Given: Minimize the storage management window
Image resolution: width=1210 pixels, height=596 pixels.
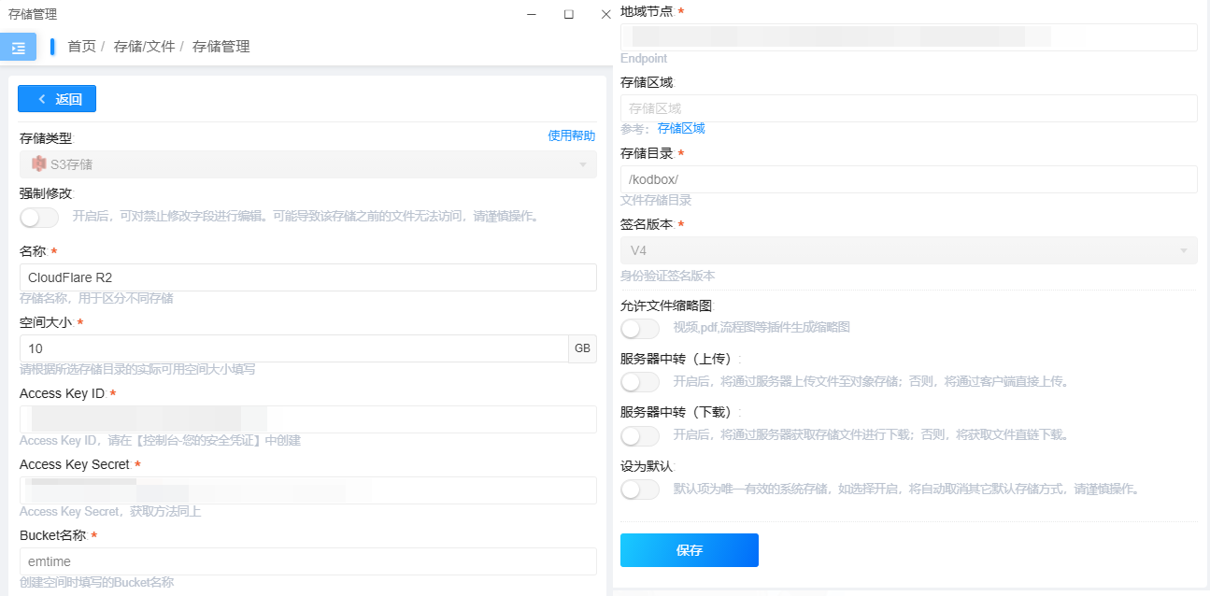Looking at the screenshot, I should (x=531, y=15).
